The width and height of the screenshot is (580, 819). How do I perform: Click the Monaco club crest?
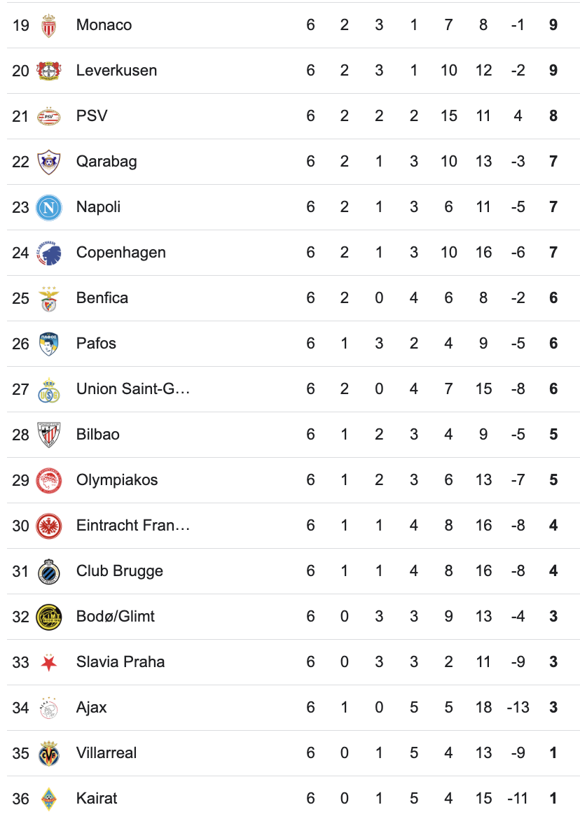point(48,25)
